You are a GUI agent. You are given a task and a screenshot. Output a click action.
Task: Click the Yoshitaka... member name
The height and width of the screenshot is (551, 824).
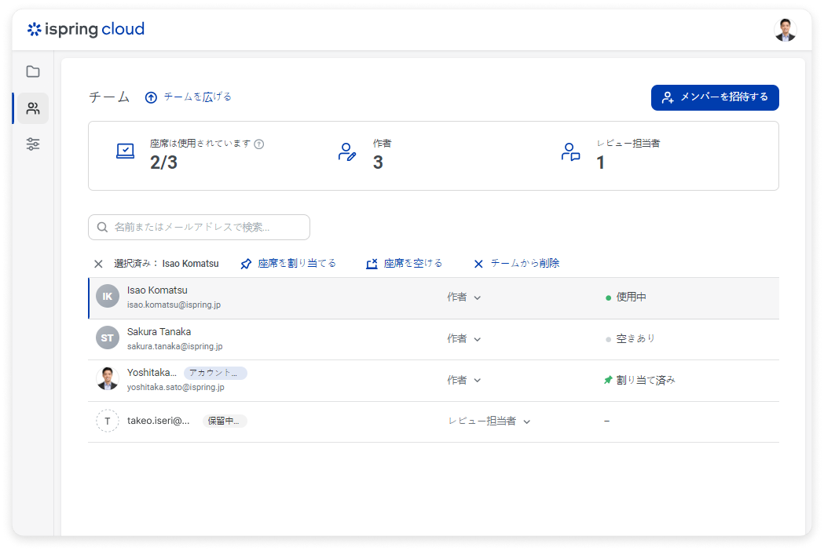[152, 373]
